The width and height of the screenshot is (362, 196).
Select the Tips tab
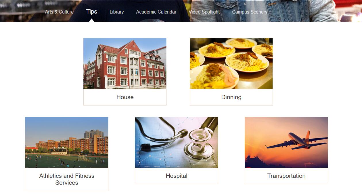click(92, 12)
